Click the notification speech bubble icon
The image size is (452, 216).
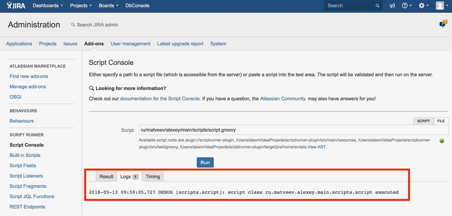coord(443,24)
